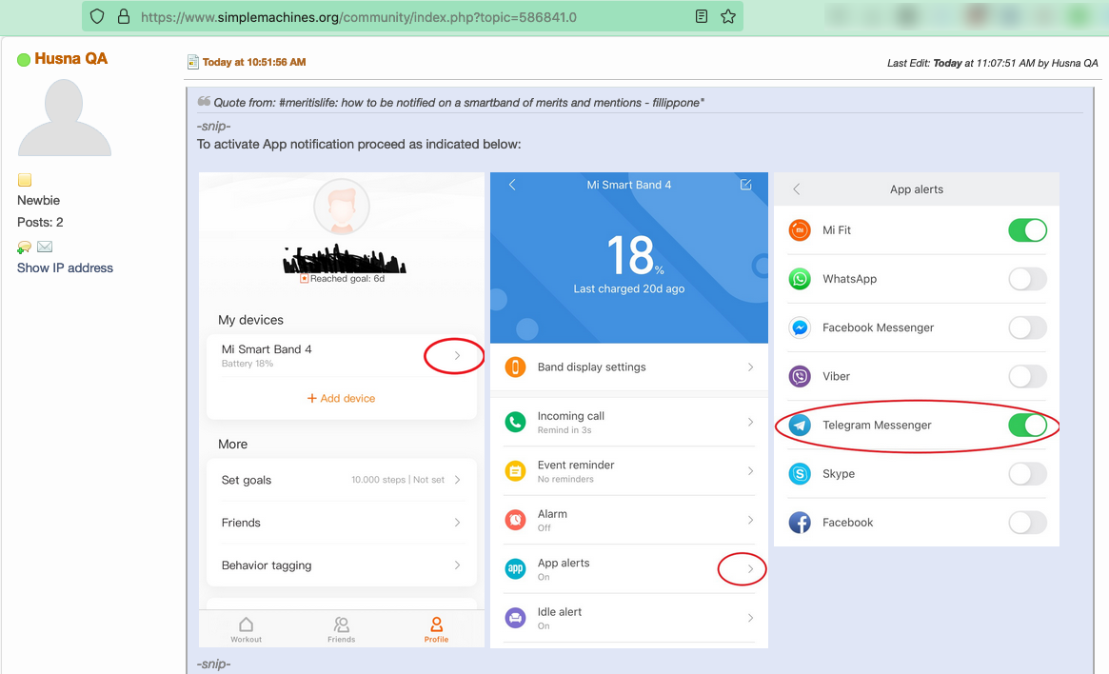Click the edit icon in Mi Smart Band 4 header
The width and height of the screenshot is (1109, 674).
(x=745, y=185)
